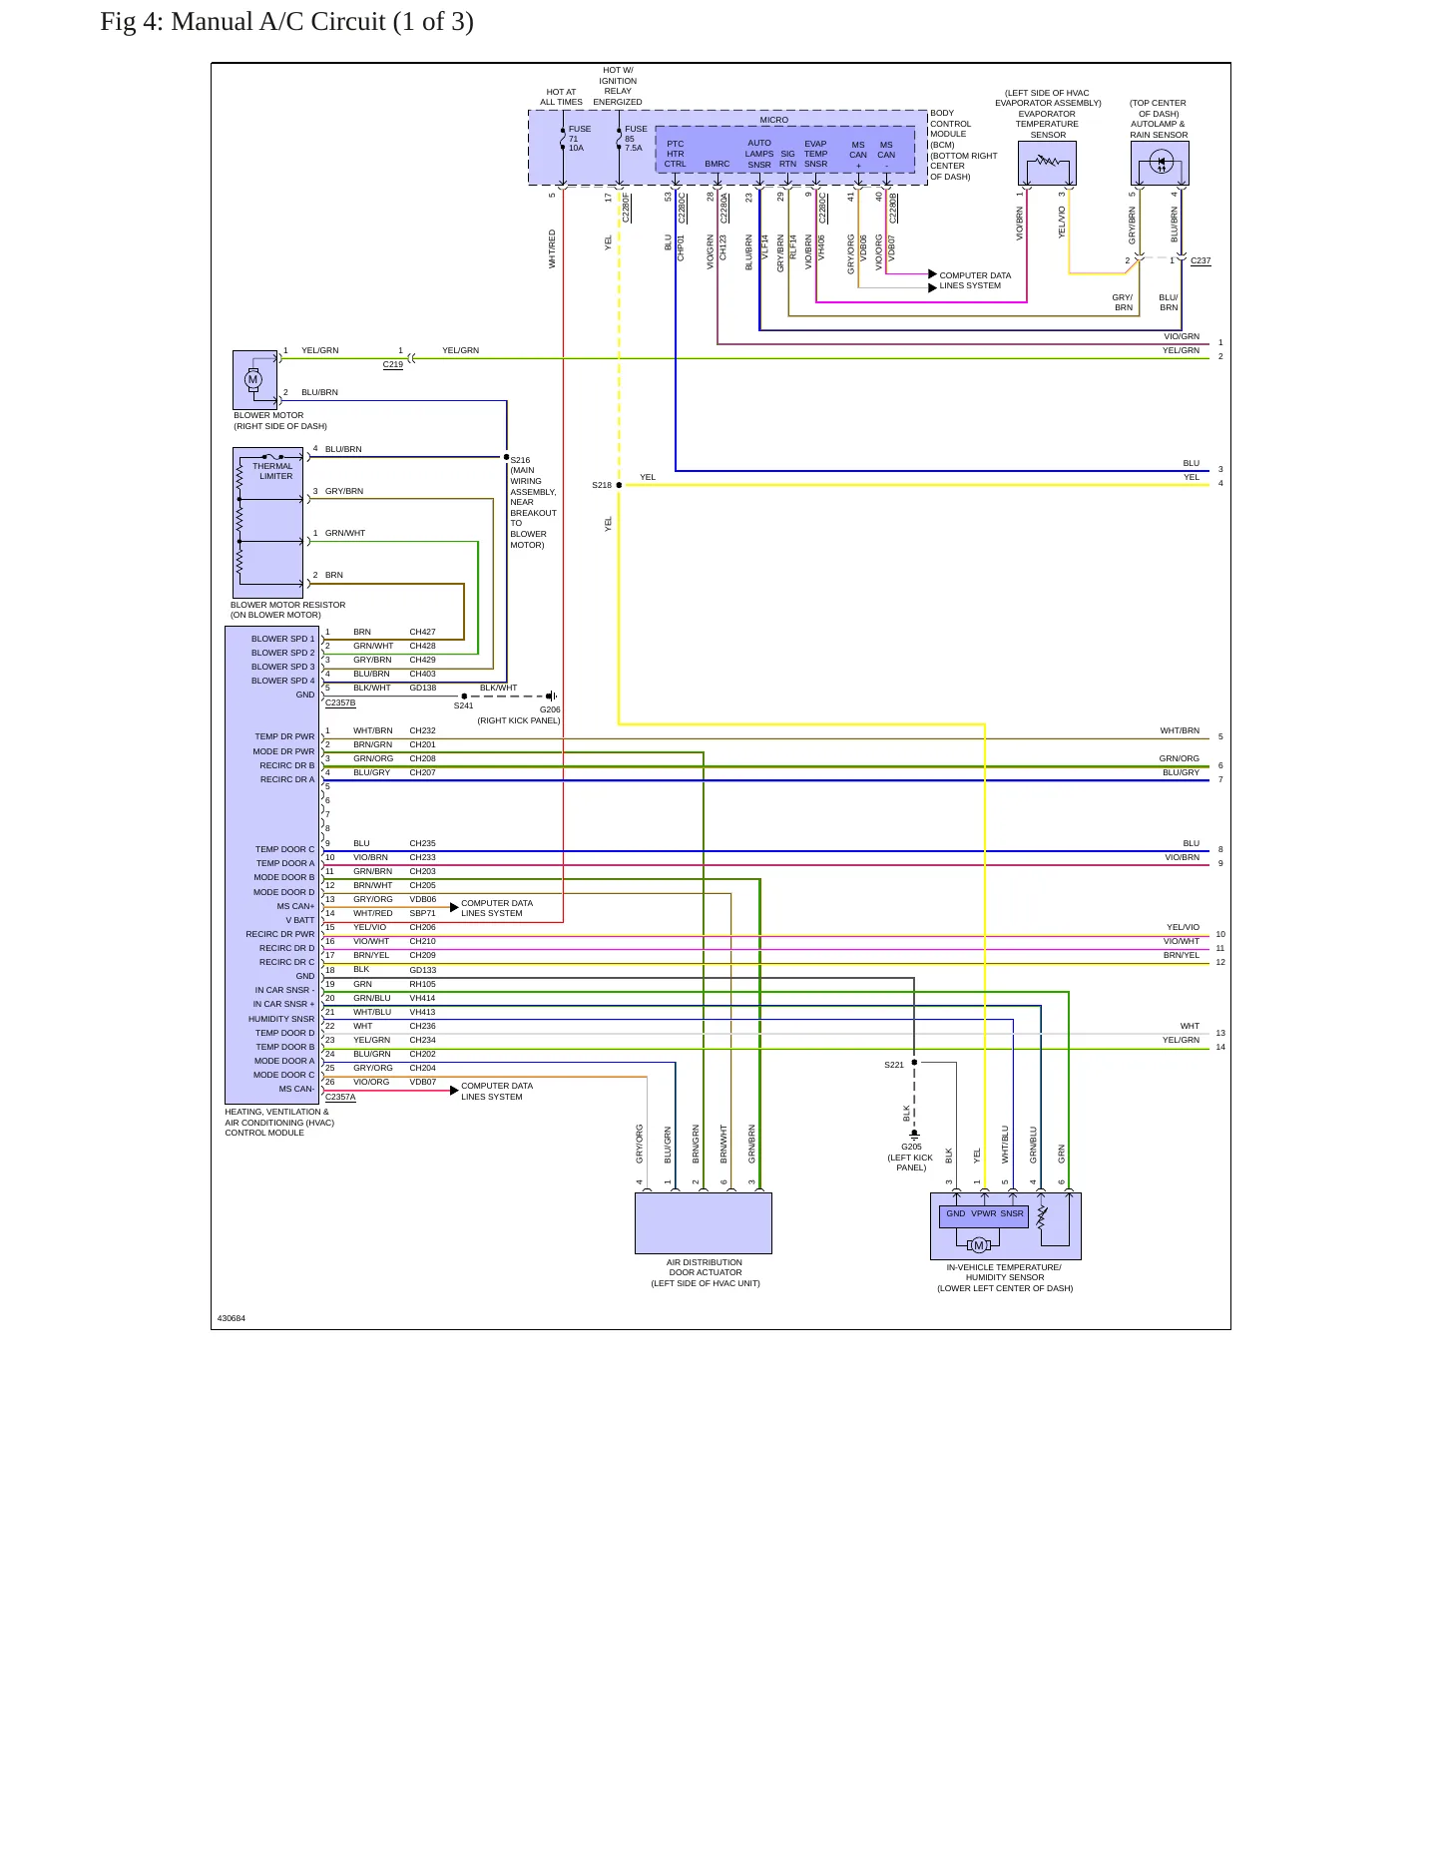Viewport: 1442px width, 1866px height.
Task: Click circuit code RH105
Action: point(422,984)
